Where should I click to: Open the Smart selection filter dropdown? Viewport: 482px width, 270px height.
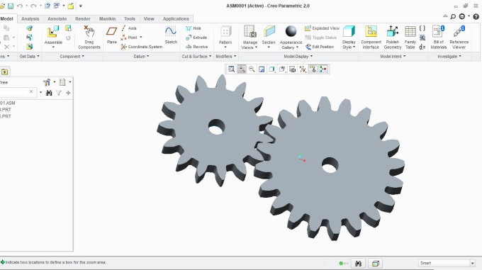473,263
